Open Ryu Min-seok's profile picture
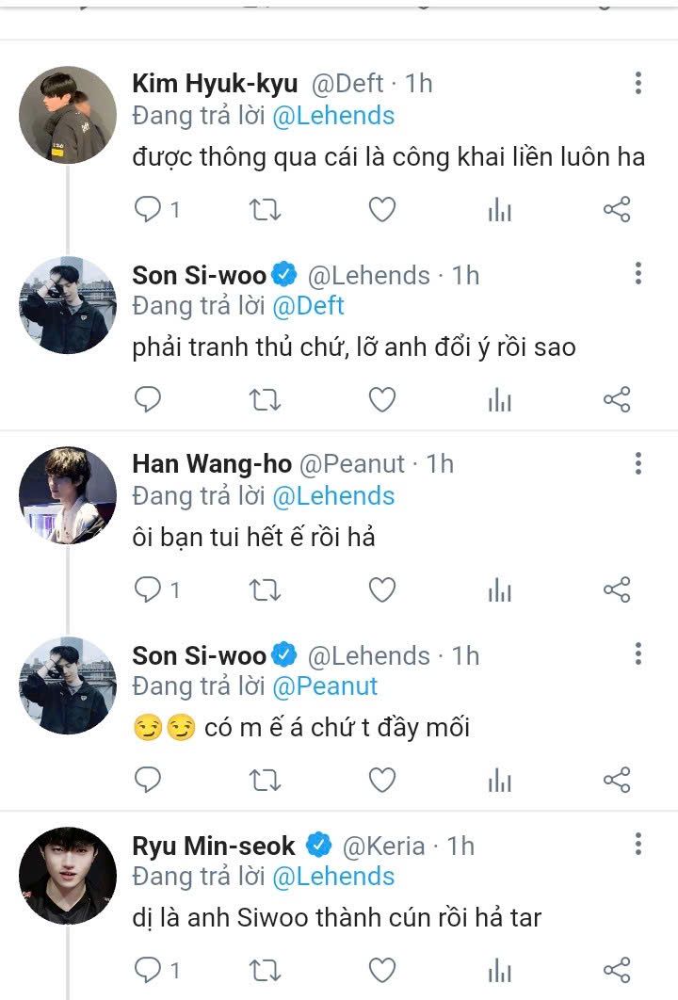678x1000 pixels. (x=68, y=876)
